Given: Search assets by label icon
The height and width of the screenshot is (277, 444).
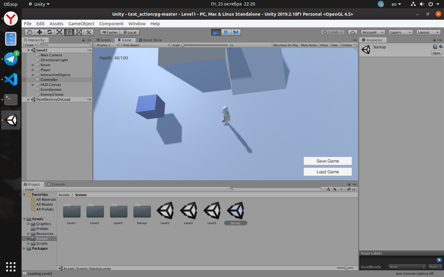Looking at the screenshot, I should coord(335,189).
